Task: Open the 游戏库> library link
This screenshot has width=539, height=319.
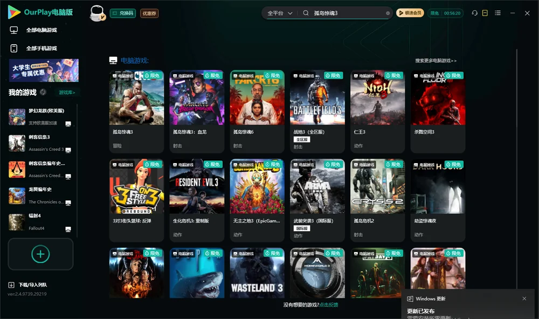Action: point(67,92)
